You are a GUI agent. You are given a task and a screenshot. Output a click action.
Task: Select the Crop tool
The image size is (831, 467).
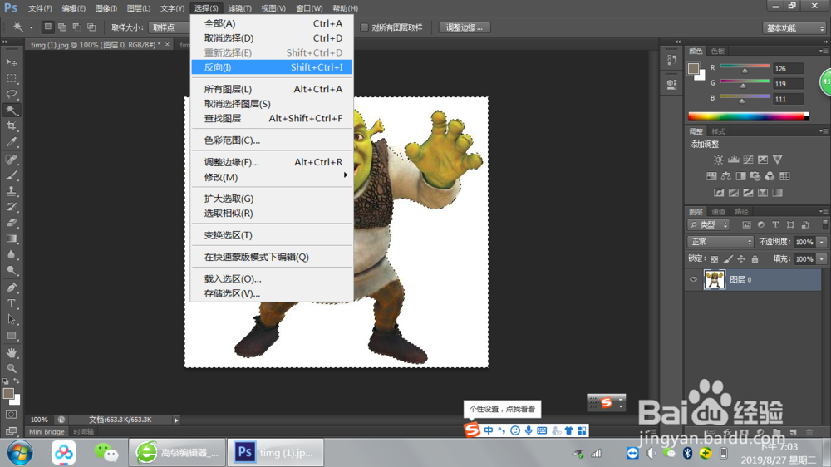point(11,126)
